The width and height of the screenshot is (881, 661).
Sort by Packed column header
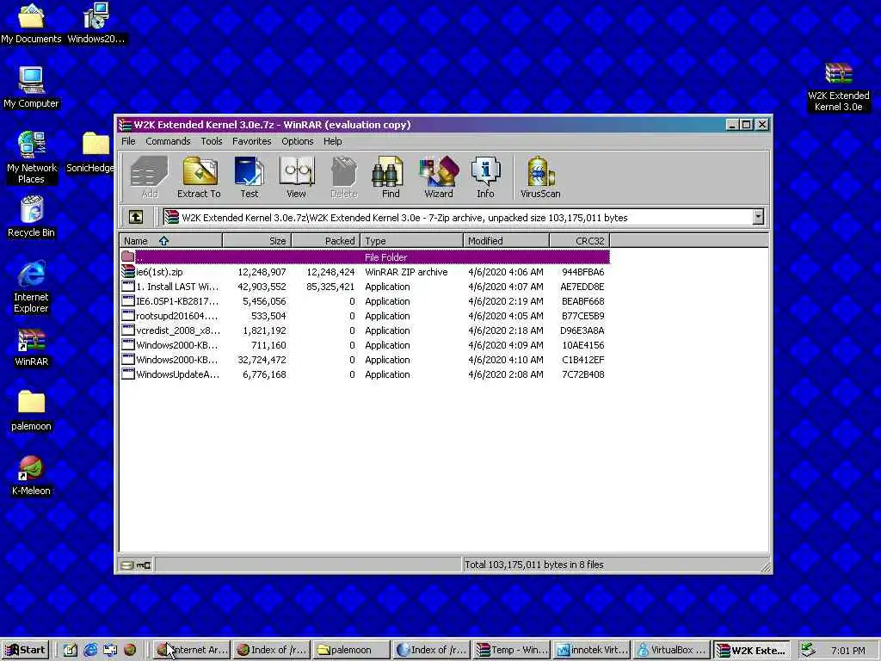(326, 241)
